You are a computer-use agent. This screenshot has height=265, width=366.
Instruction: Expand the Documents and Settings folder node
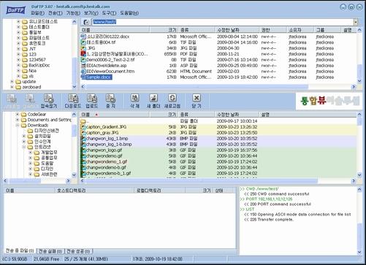click(x=18, y=120)
